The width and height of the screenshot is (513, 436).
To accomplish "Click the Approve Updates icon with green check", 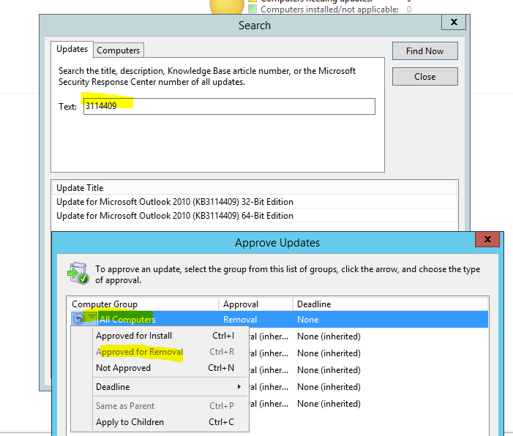I will (78, 273).
